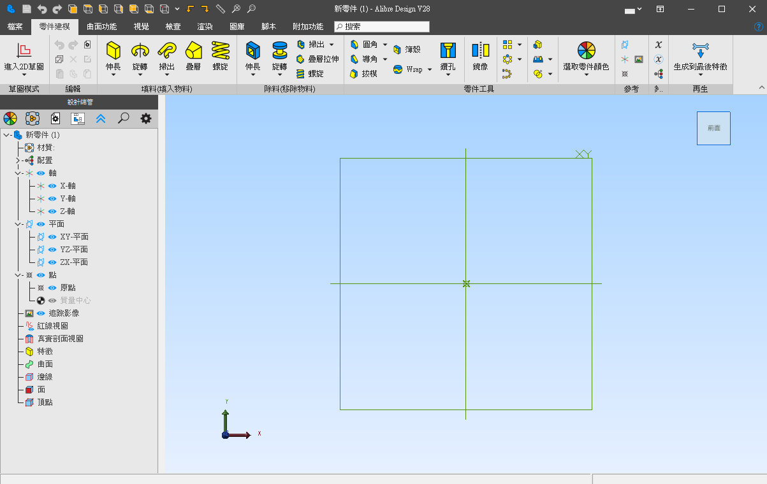Open dropdown arrow next to 圓角
This screenshot has height=484, width=767.
point(385,45)
